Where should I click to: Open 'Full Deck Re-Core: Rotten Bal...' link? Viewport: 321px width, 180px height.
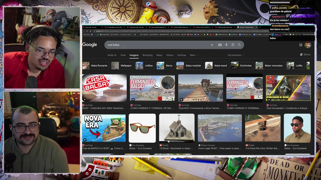[x=263, y=148]
